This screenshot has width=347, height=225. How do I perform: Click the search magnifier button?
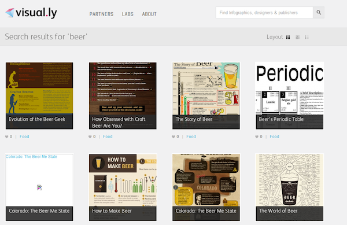point(319,12)
